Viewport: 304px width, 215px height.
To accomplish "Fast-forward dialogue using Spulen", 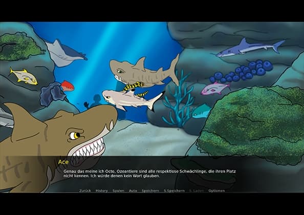I will (118, 190).
